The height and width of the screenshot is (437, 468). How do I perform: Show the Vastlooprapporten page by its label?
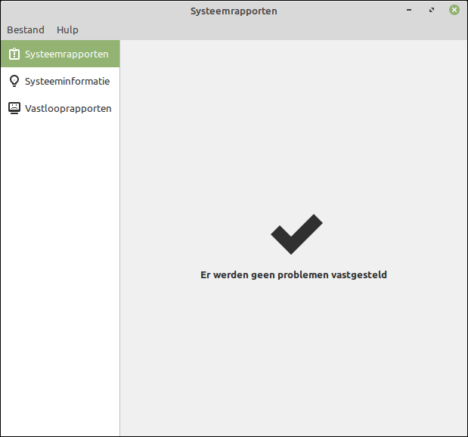[68, 108]
